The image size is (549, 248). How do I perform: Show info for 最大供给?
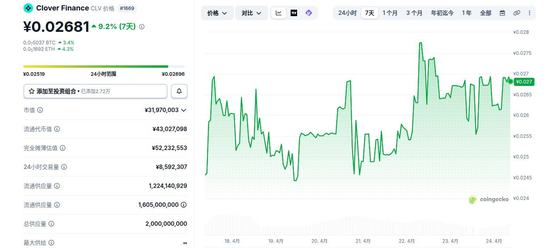click(51, 243)
